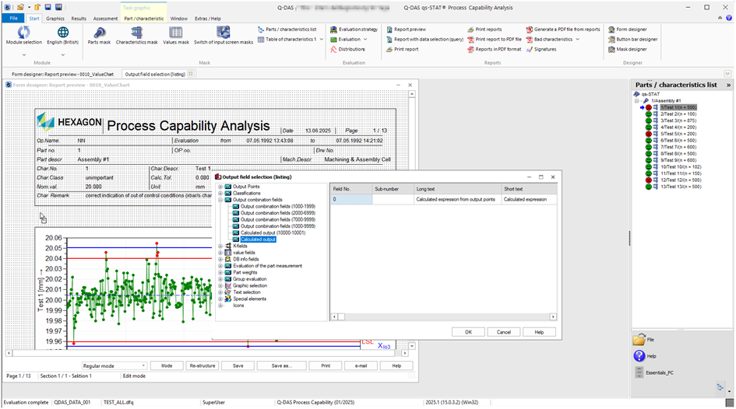The width and height of the screenshot is (736, 409).
Task: Collapse the ribbon with the small arrow
Action: pyautogui.click(x=720, y=18)
